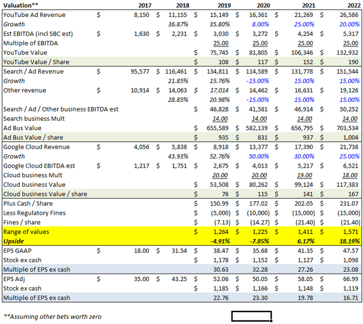Click the 2022 Cloud business Mult 18.00

(x=350, y=175)
